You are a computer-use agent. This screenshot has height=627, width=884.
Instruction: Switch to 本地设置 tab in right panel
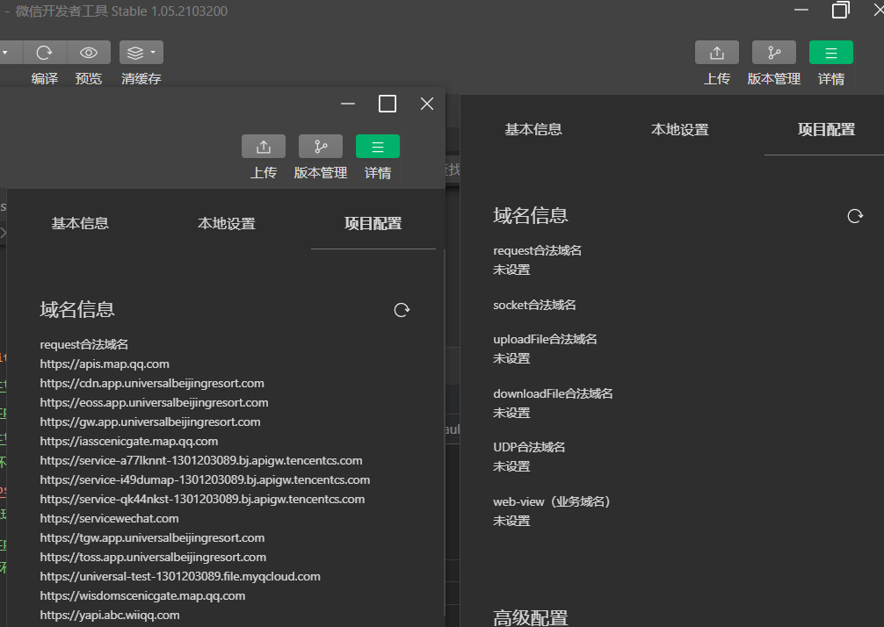coord(680,130)
